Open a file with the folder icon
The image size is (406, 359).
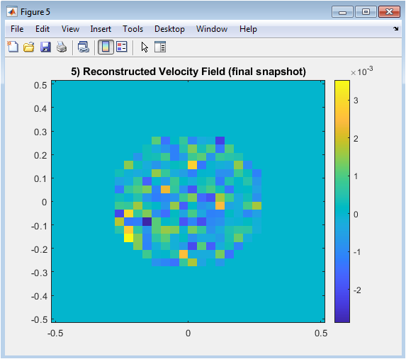click(x=29, y=47)
